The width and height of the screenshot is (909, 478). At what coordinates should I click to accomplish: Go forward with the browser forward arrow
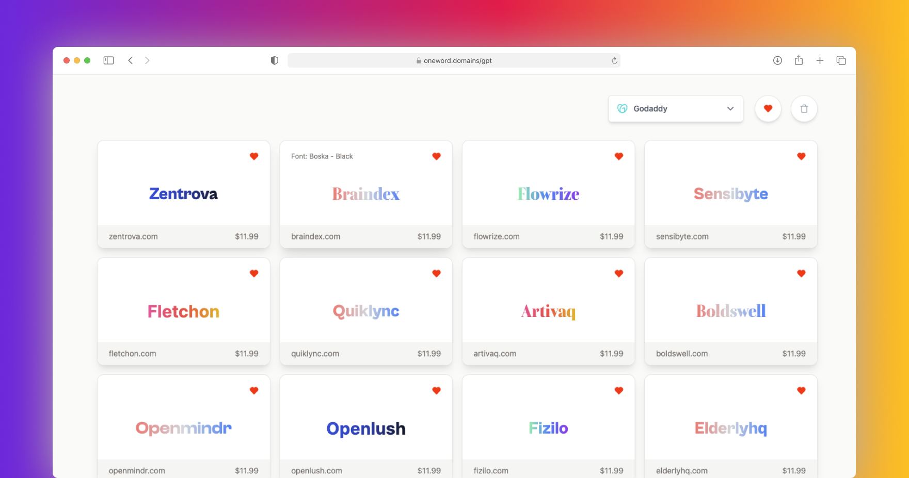pos(147,60)
